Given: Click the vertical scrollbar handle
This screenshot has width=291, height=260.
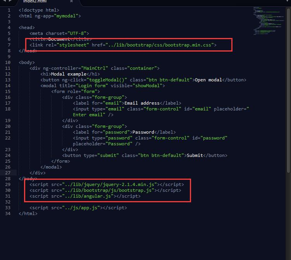Looking at the screenshot, I should point(289,90).
